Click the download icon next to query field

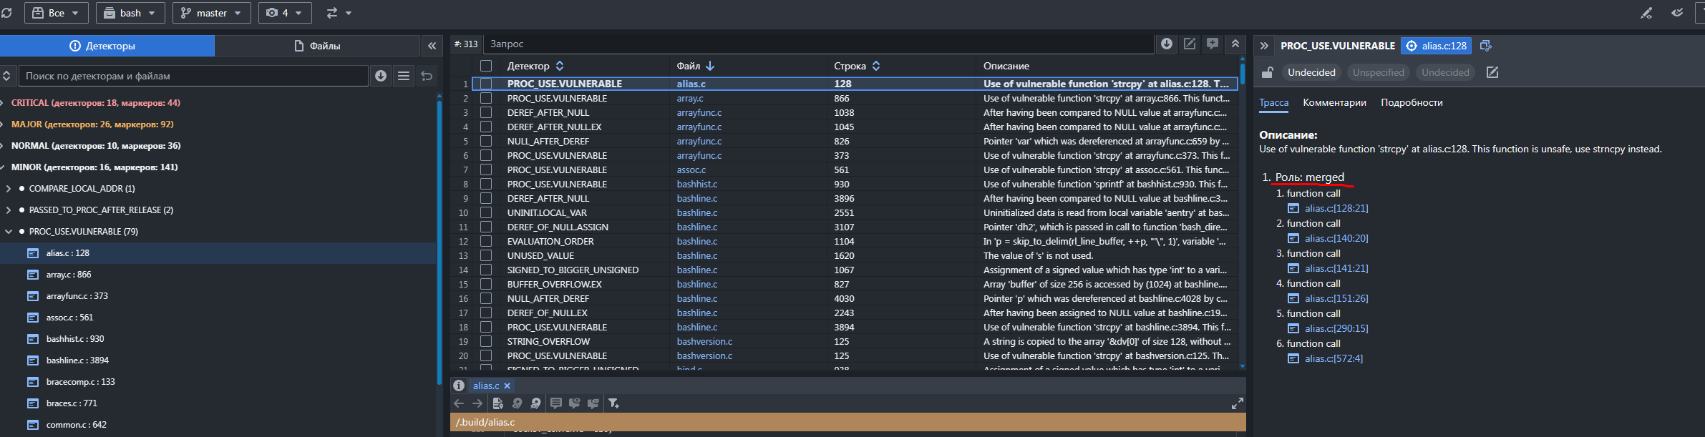click(1167, 44)
